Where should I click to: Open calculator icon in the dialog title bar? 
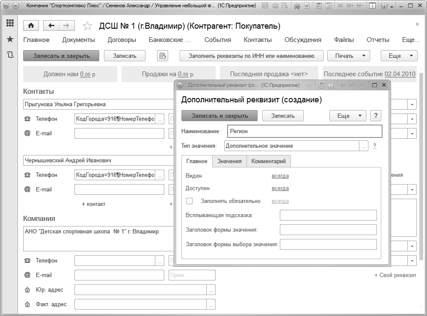(321, 85)
